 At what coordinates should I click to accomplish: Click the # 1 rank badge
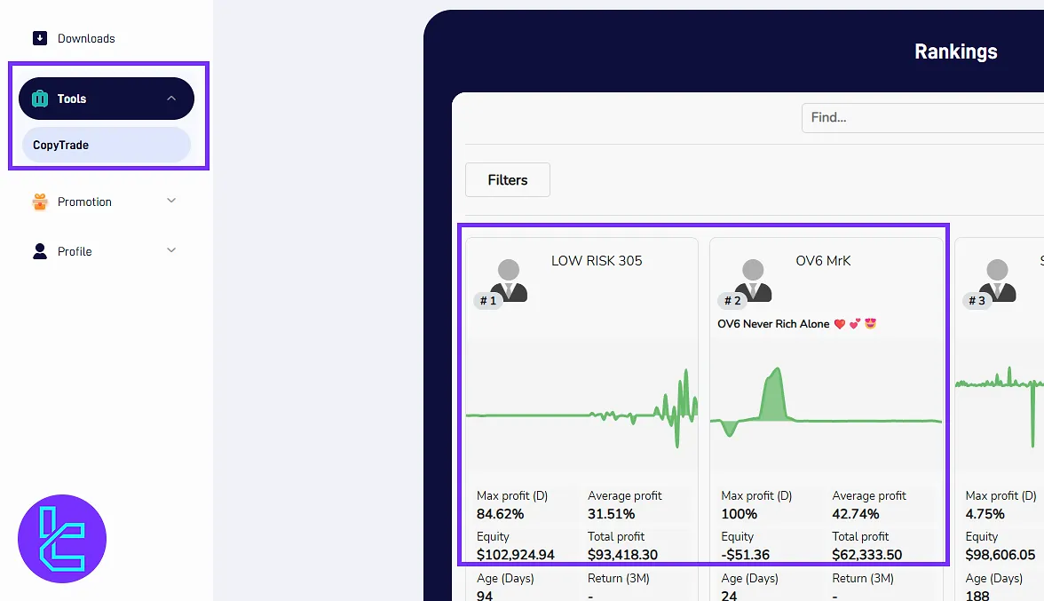(x=488, y=301)
